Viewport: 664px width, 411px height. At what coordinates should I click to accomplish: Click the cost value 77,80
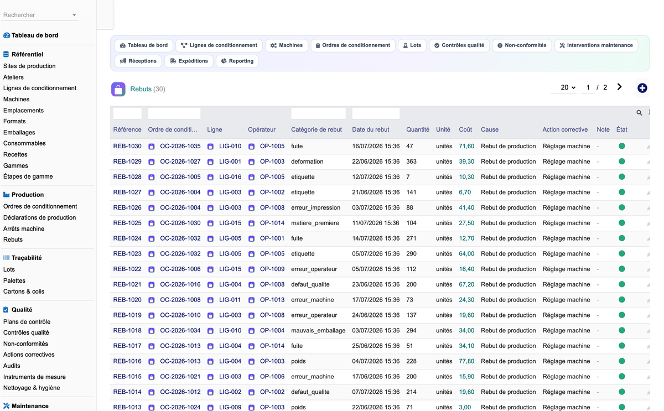pyautogui.click(x=466, y=361)
